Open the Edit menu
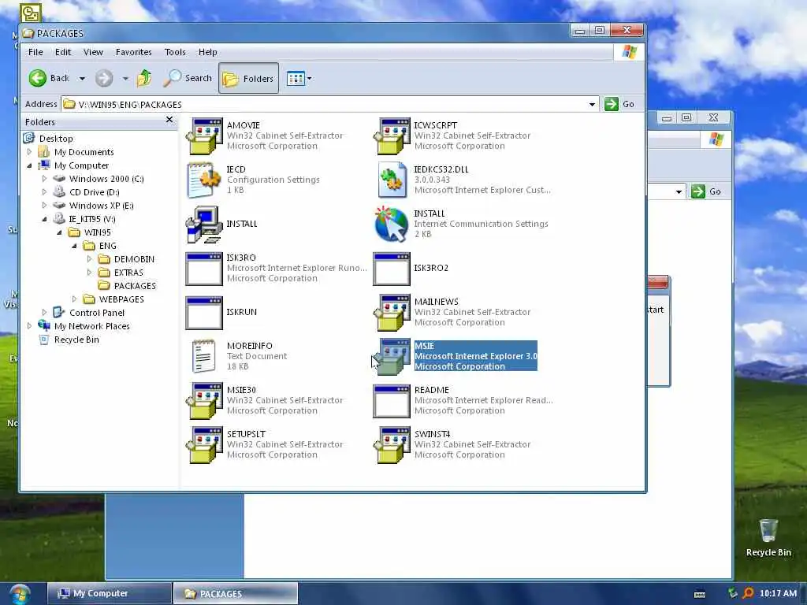807x605 pixels. pos(63,52)
